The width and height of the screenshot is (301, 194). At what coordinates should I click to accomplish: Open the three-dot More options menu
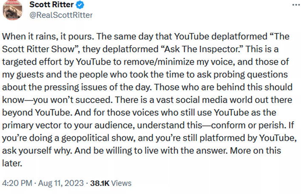coord(296,5)
